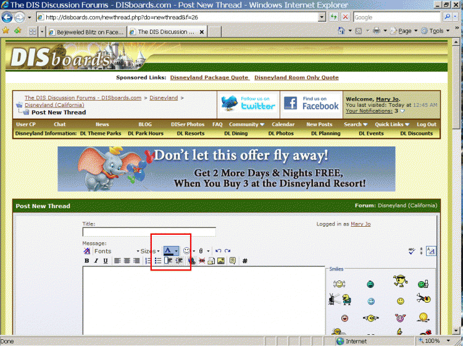Image resolution: width=463 pixels, height=346 pixels.
Task: Click the Disneyland (California) breadcrumb link
Action: [54, 105]
